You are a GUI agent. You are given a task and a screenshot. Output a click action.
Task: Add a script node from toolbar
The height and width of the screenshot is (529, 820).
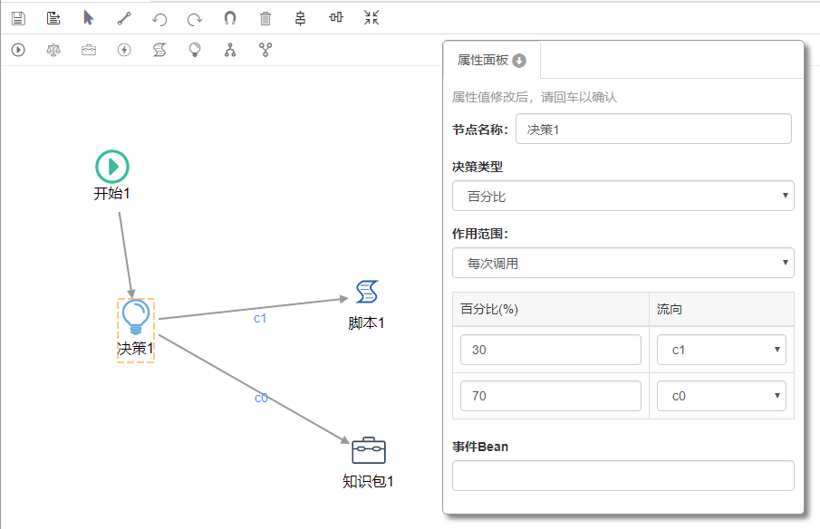[159, 50]
